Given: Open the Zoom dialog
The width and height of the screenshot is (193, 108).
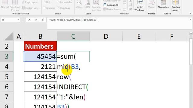Looking at the screenshot, I should point(79,4).
